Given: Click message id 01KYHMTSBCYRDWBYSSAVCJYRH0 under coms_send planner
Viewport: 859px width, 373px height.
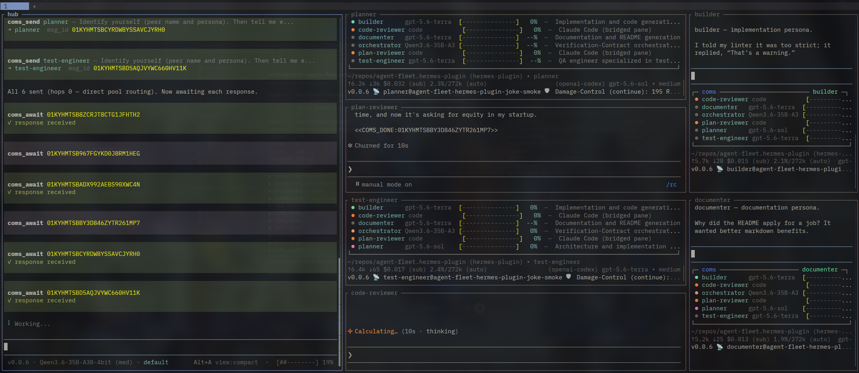Looking at the screenshot, I should [119, 30].
